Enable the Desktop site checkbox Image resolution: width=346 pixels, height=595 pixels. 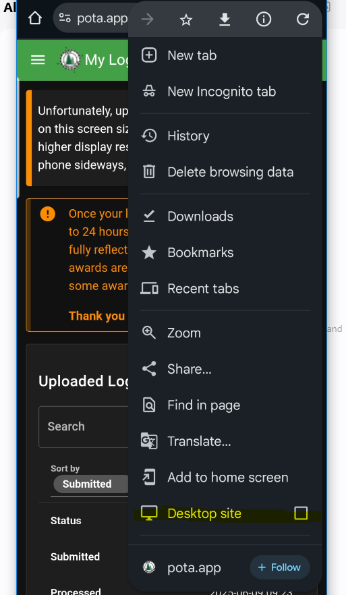(301, 513)
